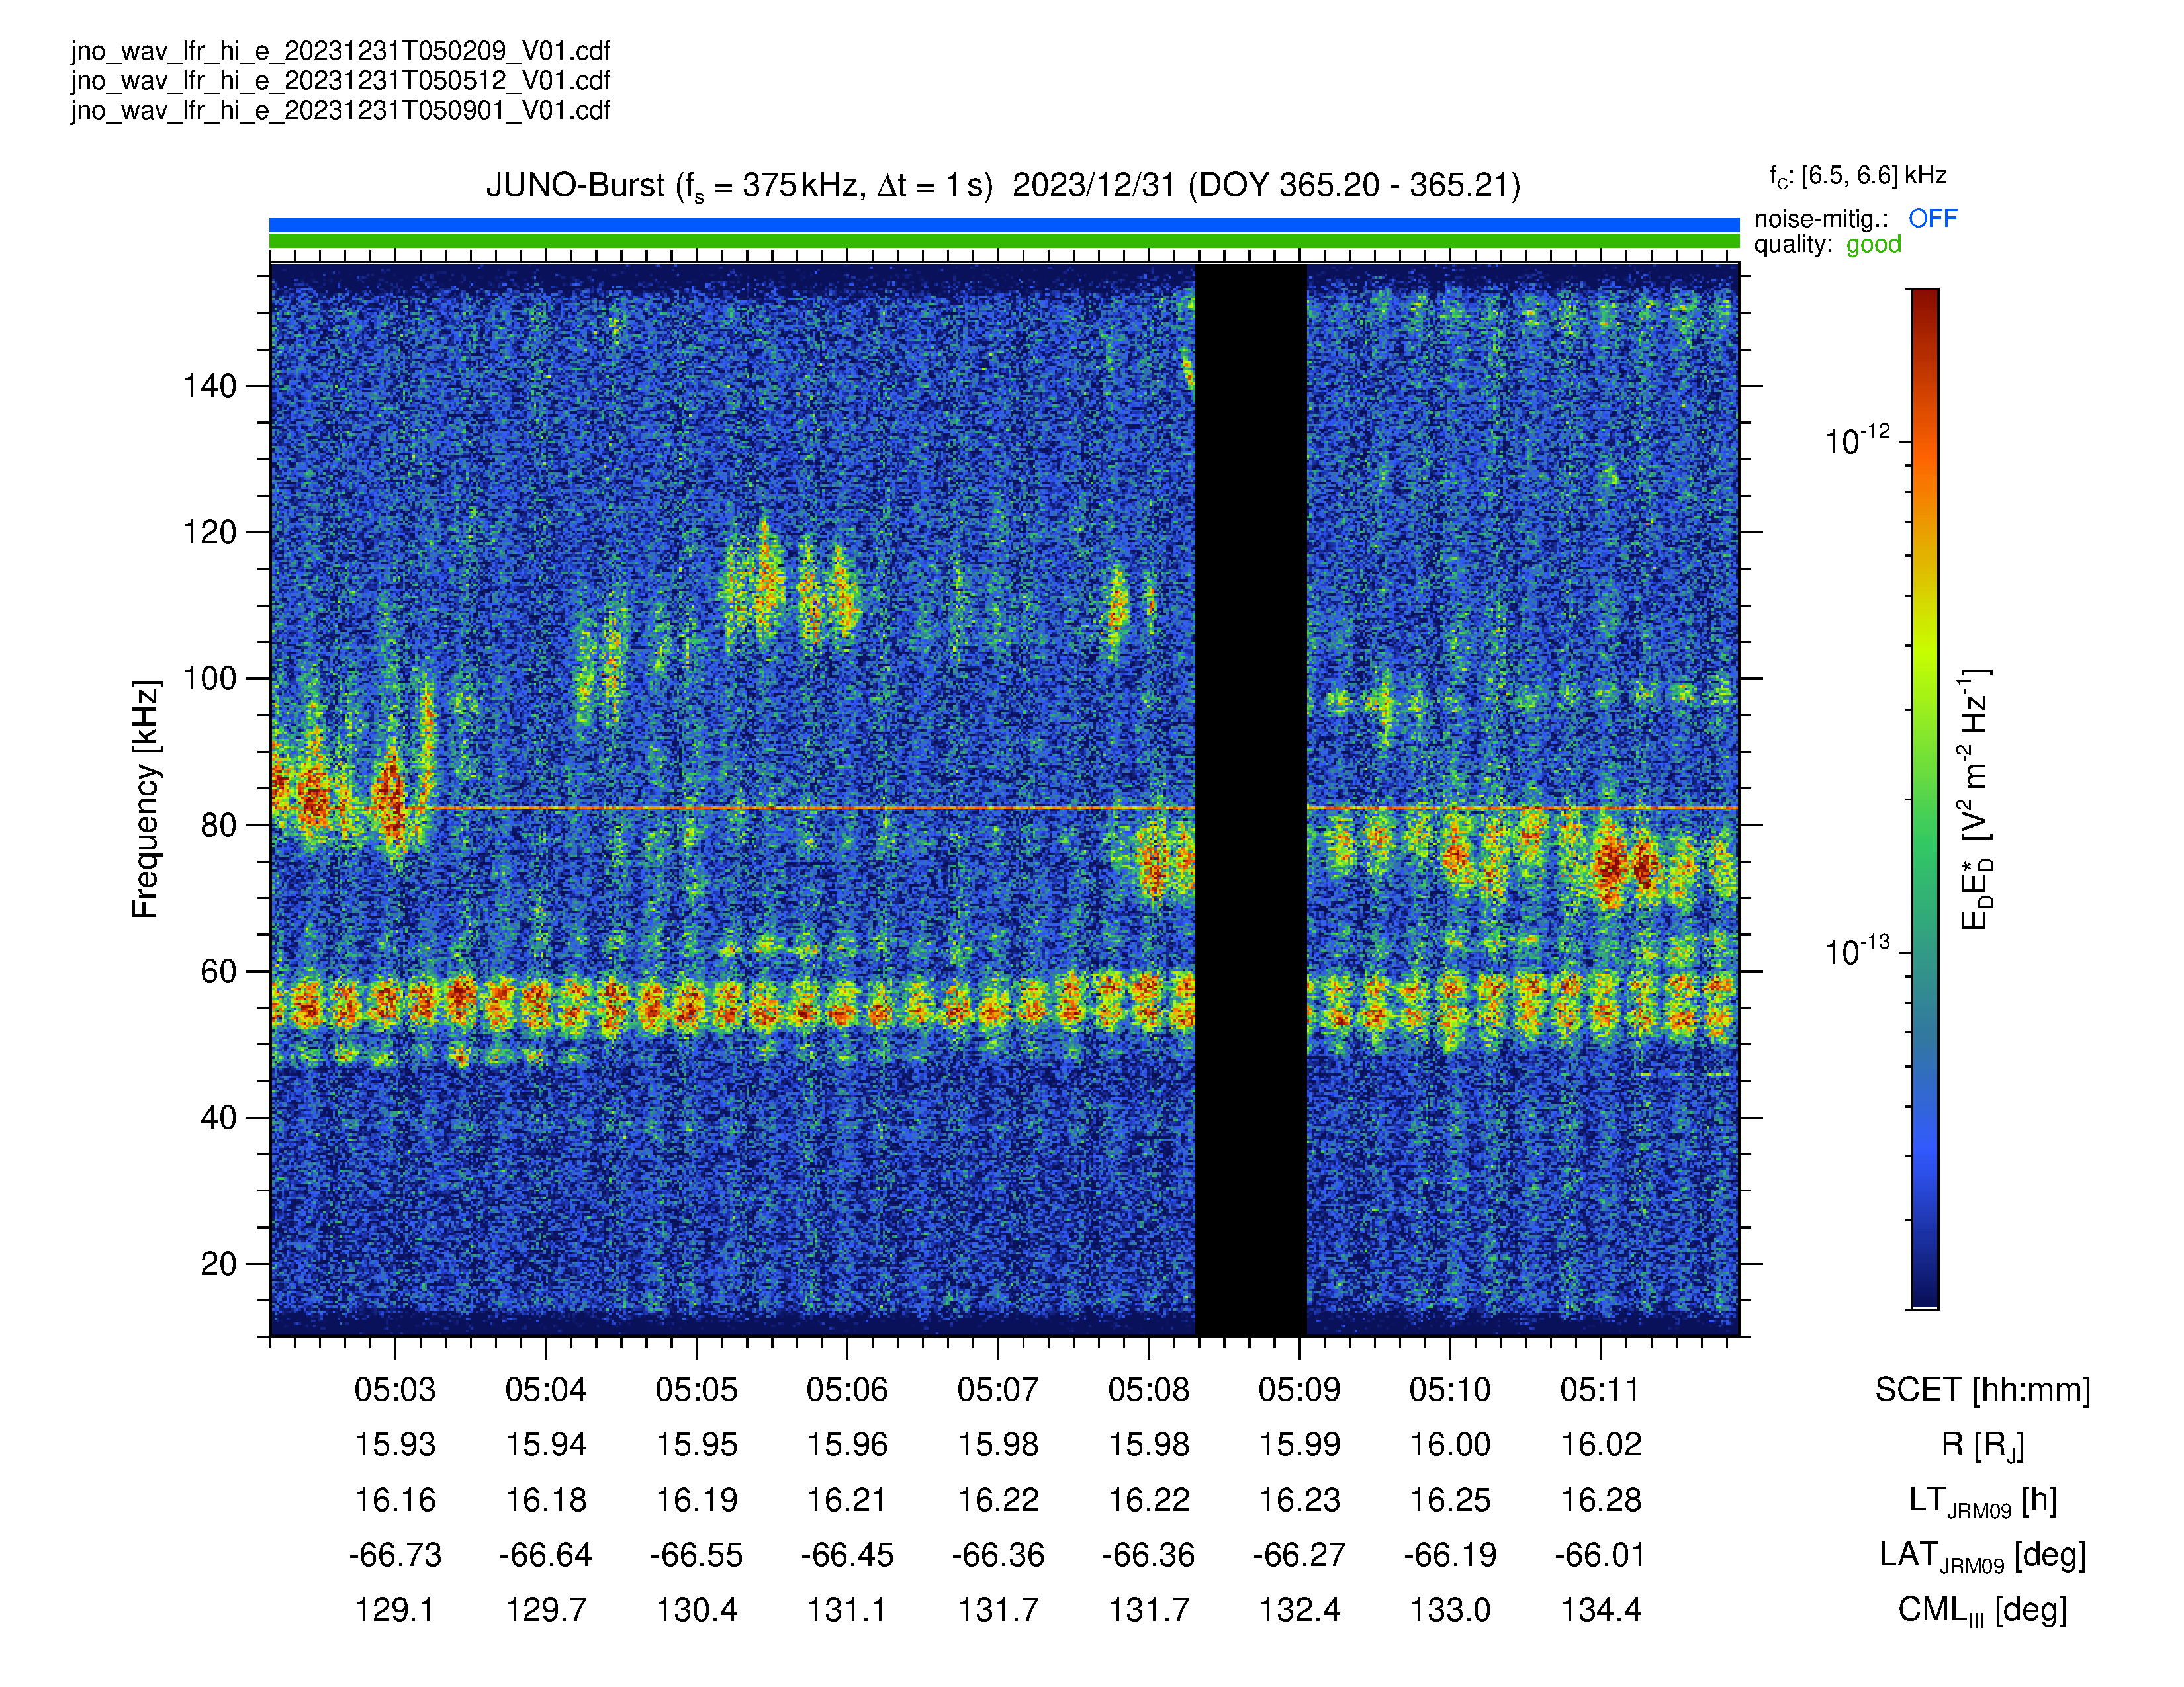Viewport: 2184px width, 1687px height.
Task: Click the third CDF filename ending 050901
Action: tap(341, 110)
